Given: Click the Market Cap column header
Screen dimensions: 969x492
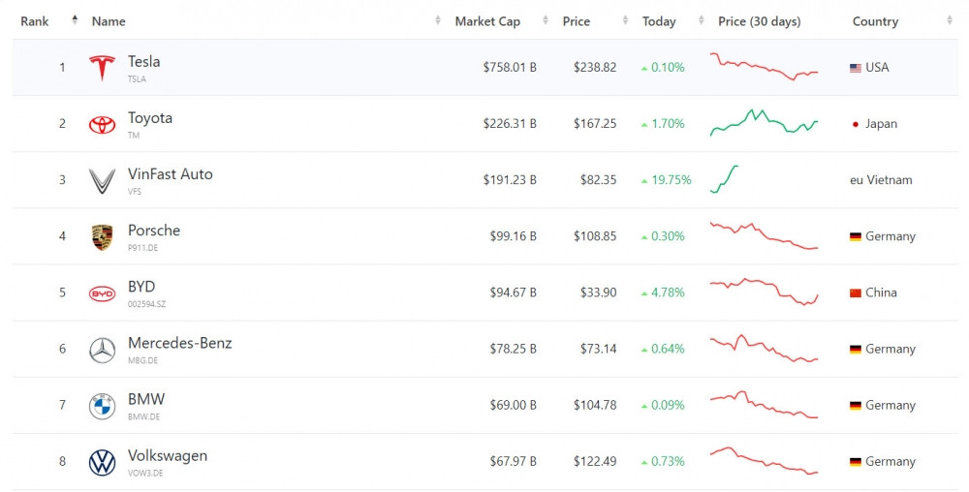Looking at the screenshot, I should click(x=487, y=21).
